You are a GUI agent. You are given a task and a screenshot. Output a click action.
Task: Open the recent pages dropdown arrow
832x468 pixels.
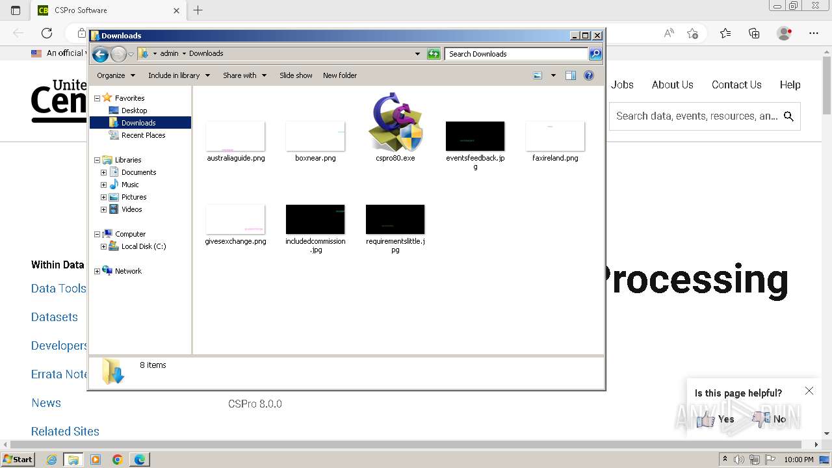131,54
